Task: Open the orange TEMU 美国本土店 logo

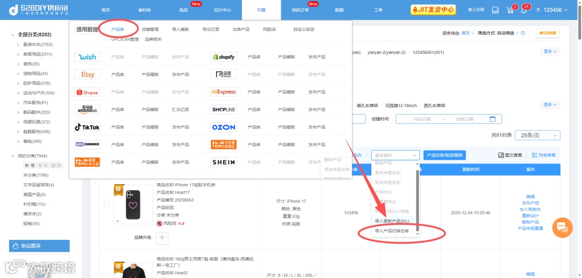Action: [x=87, y=162]
